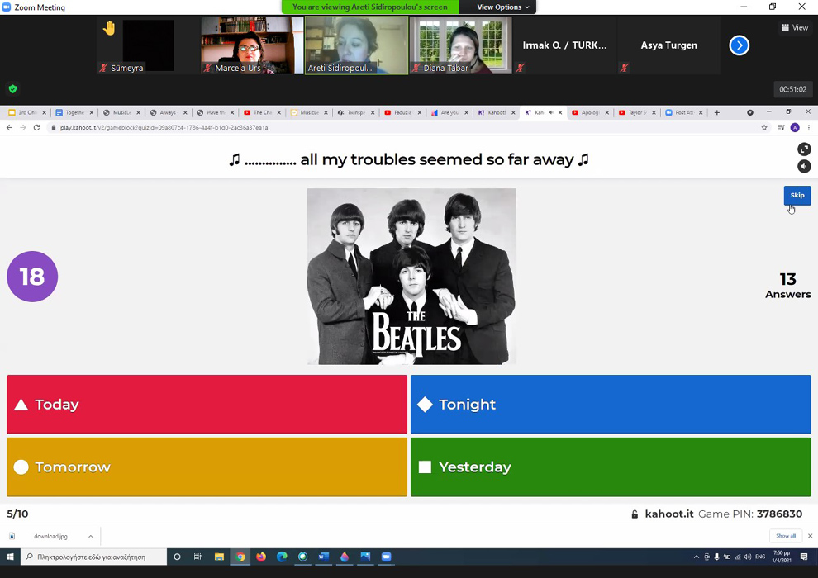Open Microsoft Word from the taskbar

(323, 557)
